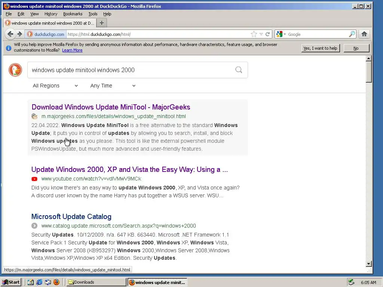Click the catalog.update.microsoft.com result URL
This screenshot has height=287, width=383.
pos(119,226)
